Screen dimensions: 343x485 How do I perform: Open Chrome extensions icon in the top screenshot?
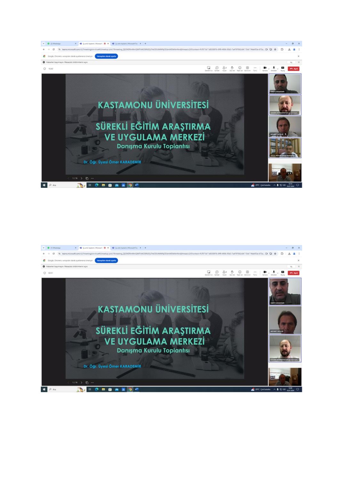point(282,49)
